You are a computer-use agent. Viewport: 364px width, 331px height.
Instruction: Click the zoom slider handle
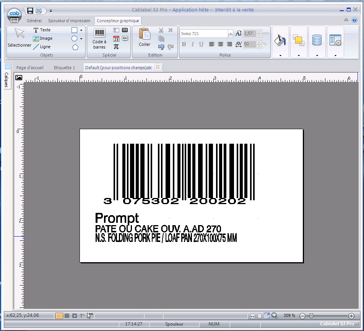(312, 316)
